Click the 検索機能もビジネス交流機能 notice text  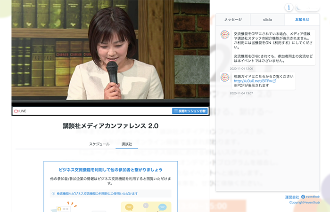(97, 194)
